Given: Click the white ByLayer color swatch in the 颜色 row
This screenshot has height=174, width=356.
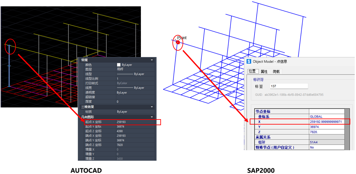Looking at the screenshot, I should (119, 65).
